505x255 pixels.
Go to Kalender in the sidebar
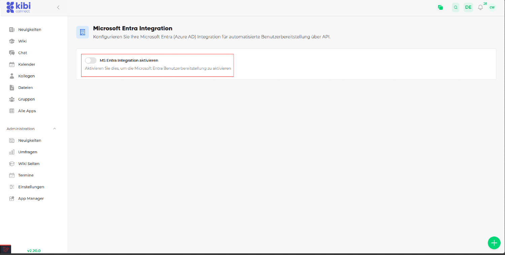pos(27,64)
